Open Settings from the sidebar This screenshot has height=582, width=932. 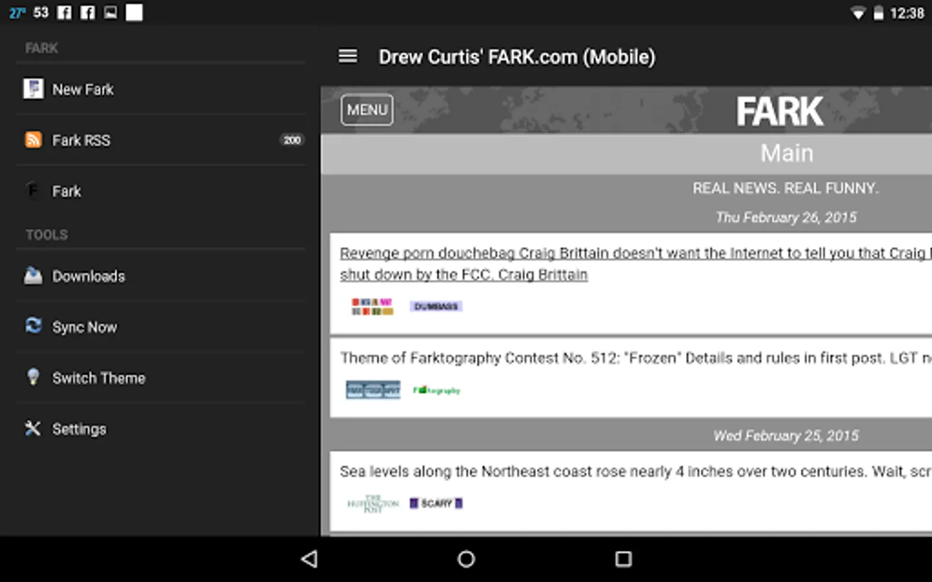coord(161,428)
